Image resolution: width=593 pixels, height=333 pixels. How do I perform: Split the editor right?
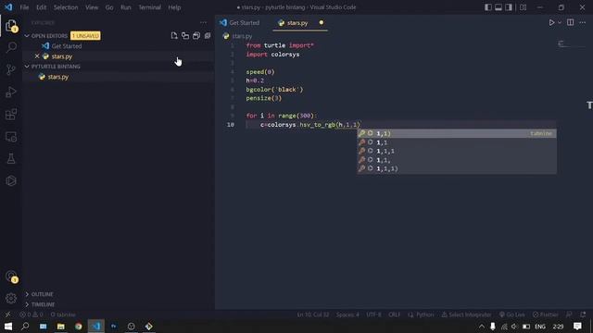[x=571, y=22]
